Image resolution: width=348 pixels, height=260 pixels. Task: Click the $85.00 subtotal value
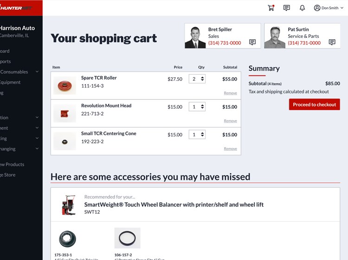tap(333, 84)
